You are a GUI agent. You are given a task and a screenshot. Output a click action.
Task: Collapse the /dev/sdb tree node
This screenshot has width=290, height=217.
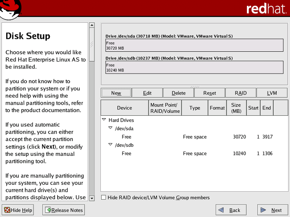[x=110, y=144]
